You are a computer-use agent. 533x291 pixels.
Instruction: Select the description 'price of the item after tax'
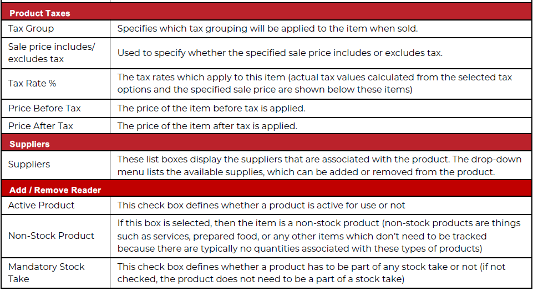(x=207, y=126)
